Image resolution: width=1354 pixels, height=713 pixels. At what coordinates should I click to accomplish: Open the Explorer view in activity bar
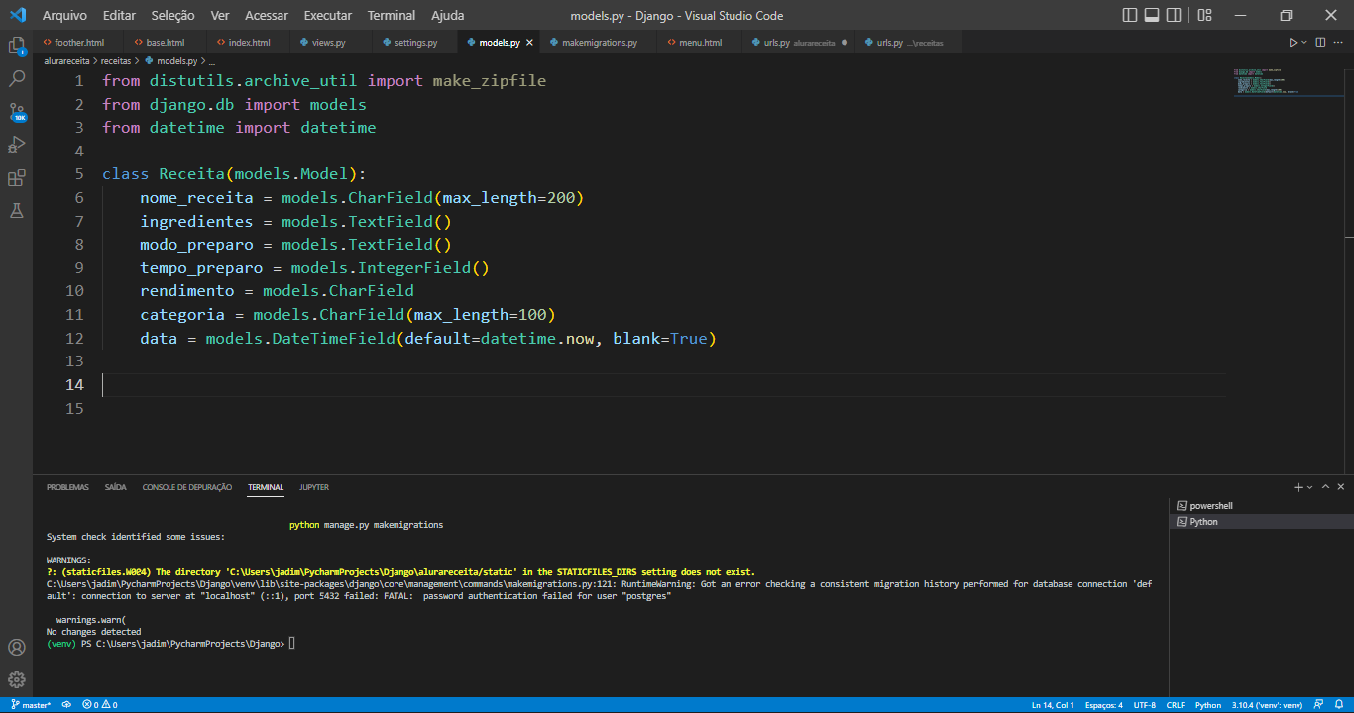[x=16, y=46]
